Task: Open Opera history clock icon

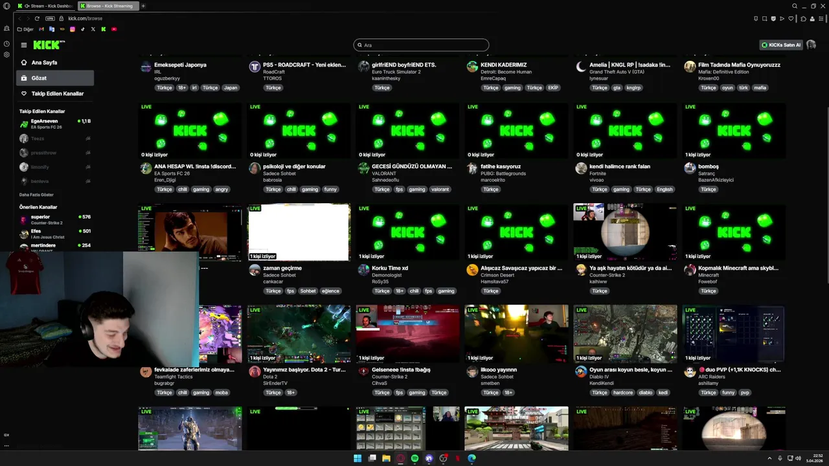Action: pos(6,44)
